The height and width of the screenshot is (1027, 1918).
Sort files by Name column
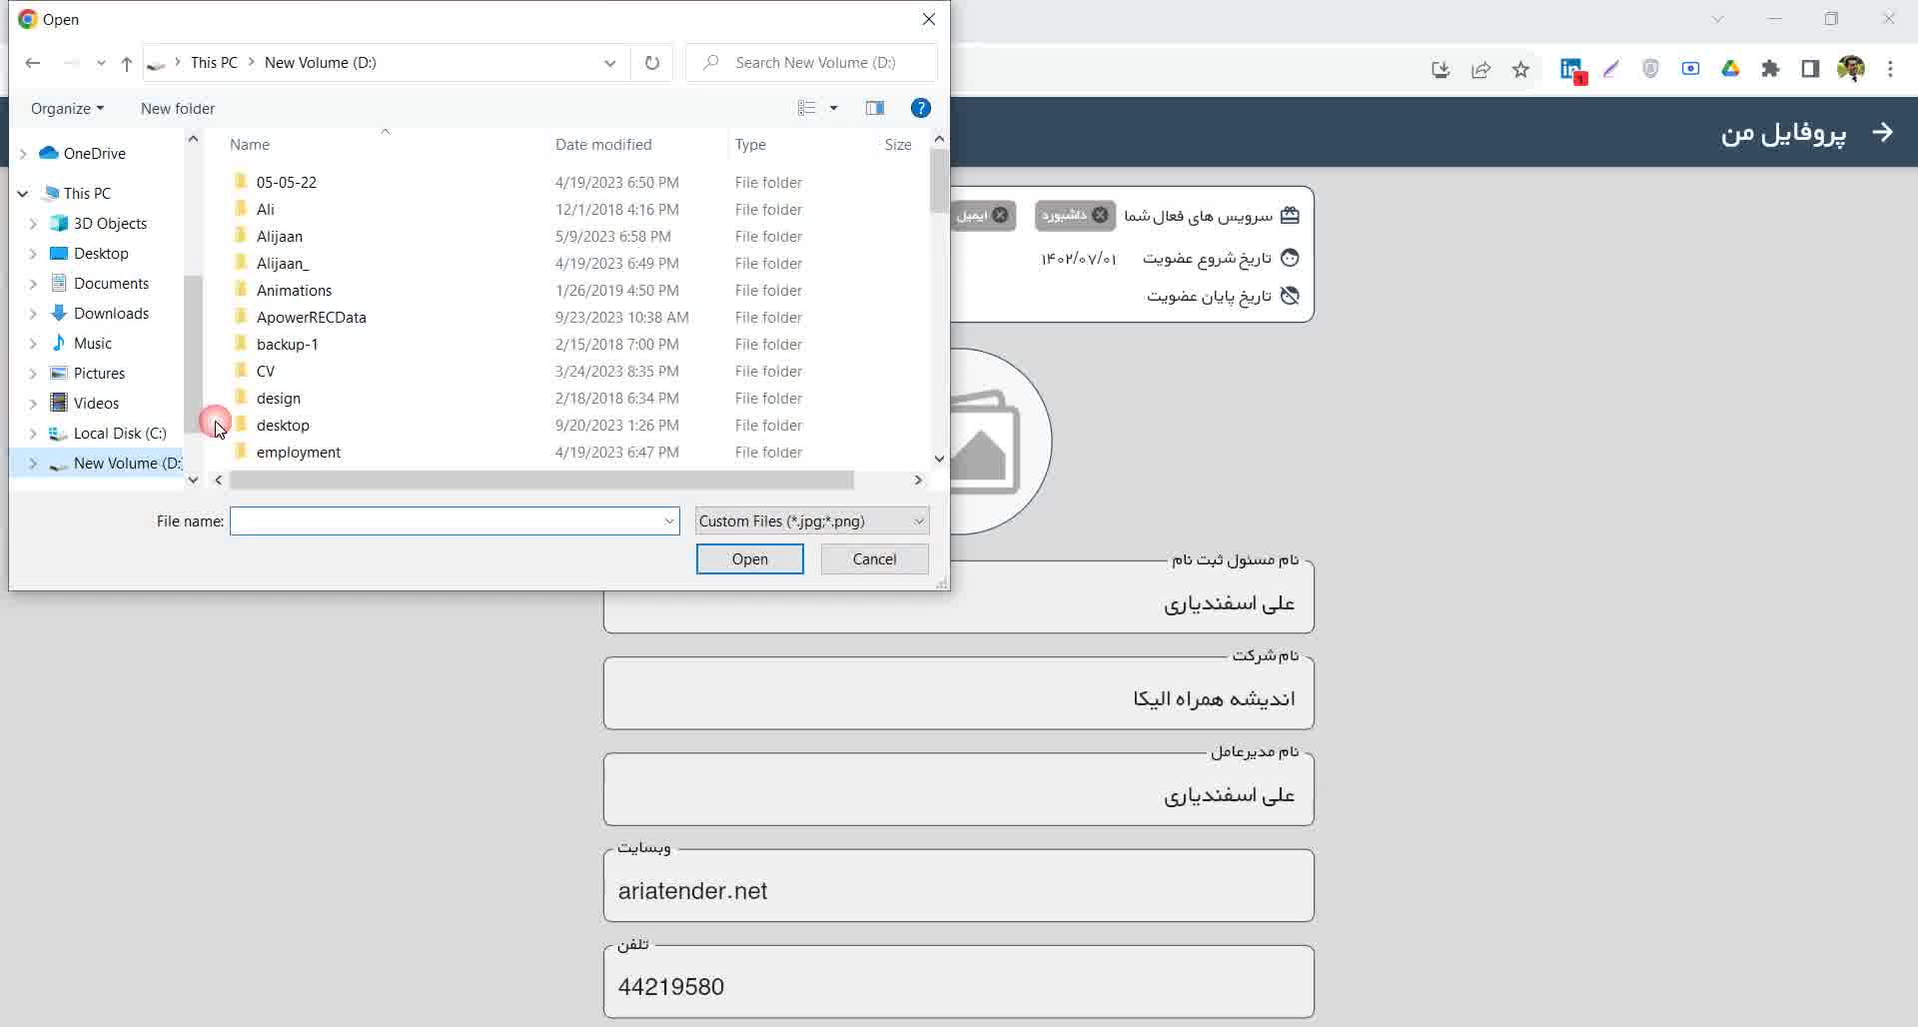[250, 145]
